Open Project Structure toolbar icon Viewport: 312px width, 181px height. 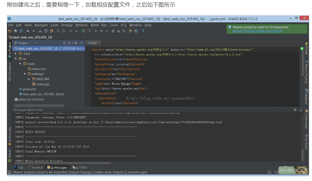(x=136, y=31)
